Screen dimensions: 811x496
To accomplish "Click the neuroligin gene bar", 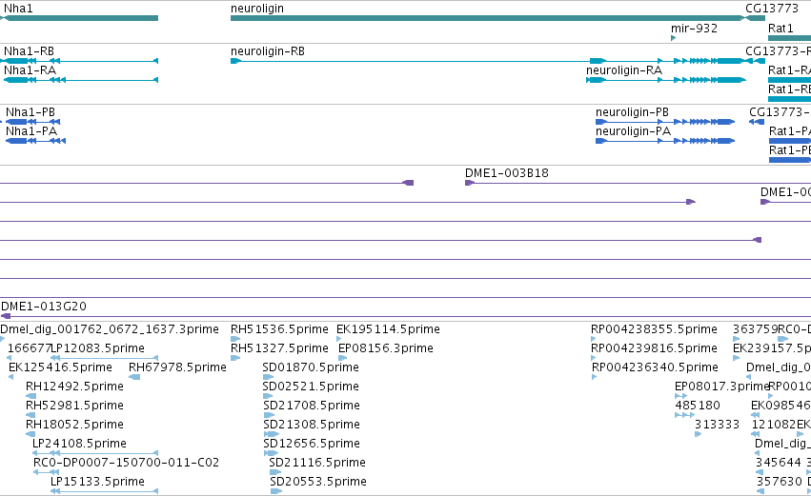I will pyautogui.click(x=487, y=18).
